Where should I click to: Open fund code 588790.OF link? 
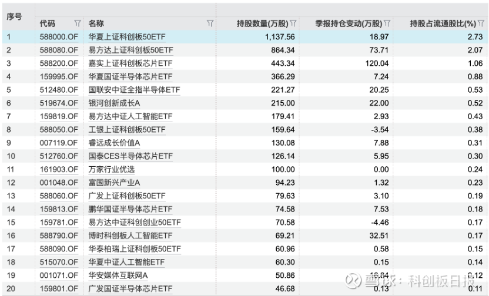click(59, 236)
